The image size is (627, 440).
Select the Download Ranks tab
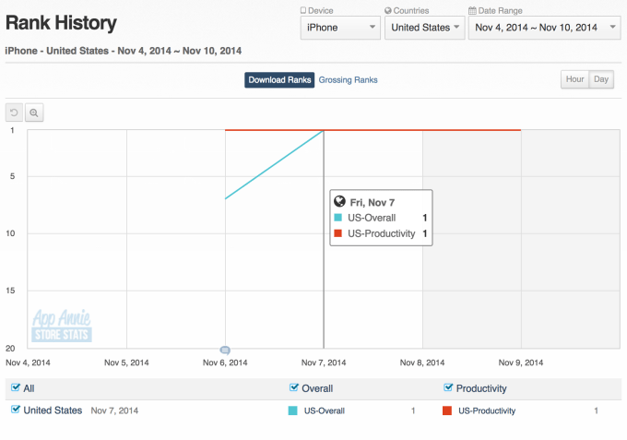click(279, 80)
